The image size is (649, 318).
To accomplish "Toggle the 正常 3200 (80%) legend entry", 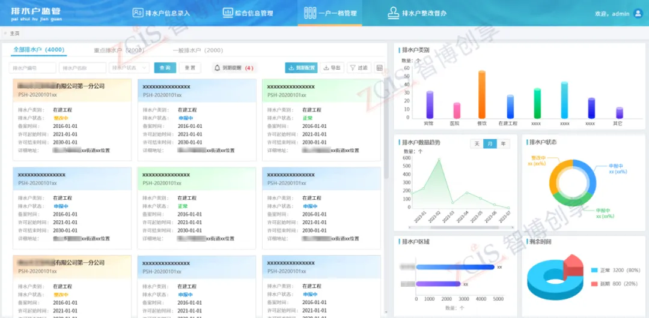I will click(x=617, y=270).
